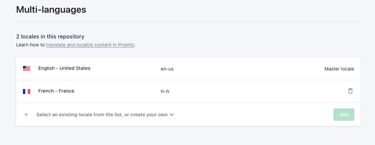Click empty space between fr-fr and trash icon

(x=256, y=91)
